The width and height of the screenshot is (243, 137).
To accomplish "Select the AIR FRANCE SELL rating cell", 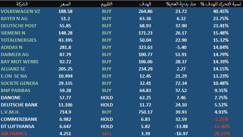I will [107, 134].
